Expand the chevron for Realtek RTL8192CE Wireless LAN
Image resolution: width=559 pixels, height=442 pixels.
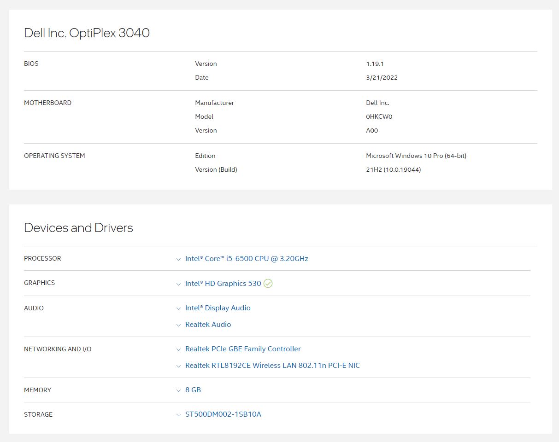coord(178,366)
